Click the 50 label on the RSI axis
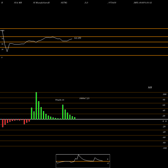 [x=2, y=44]
